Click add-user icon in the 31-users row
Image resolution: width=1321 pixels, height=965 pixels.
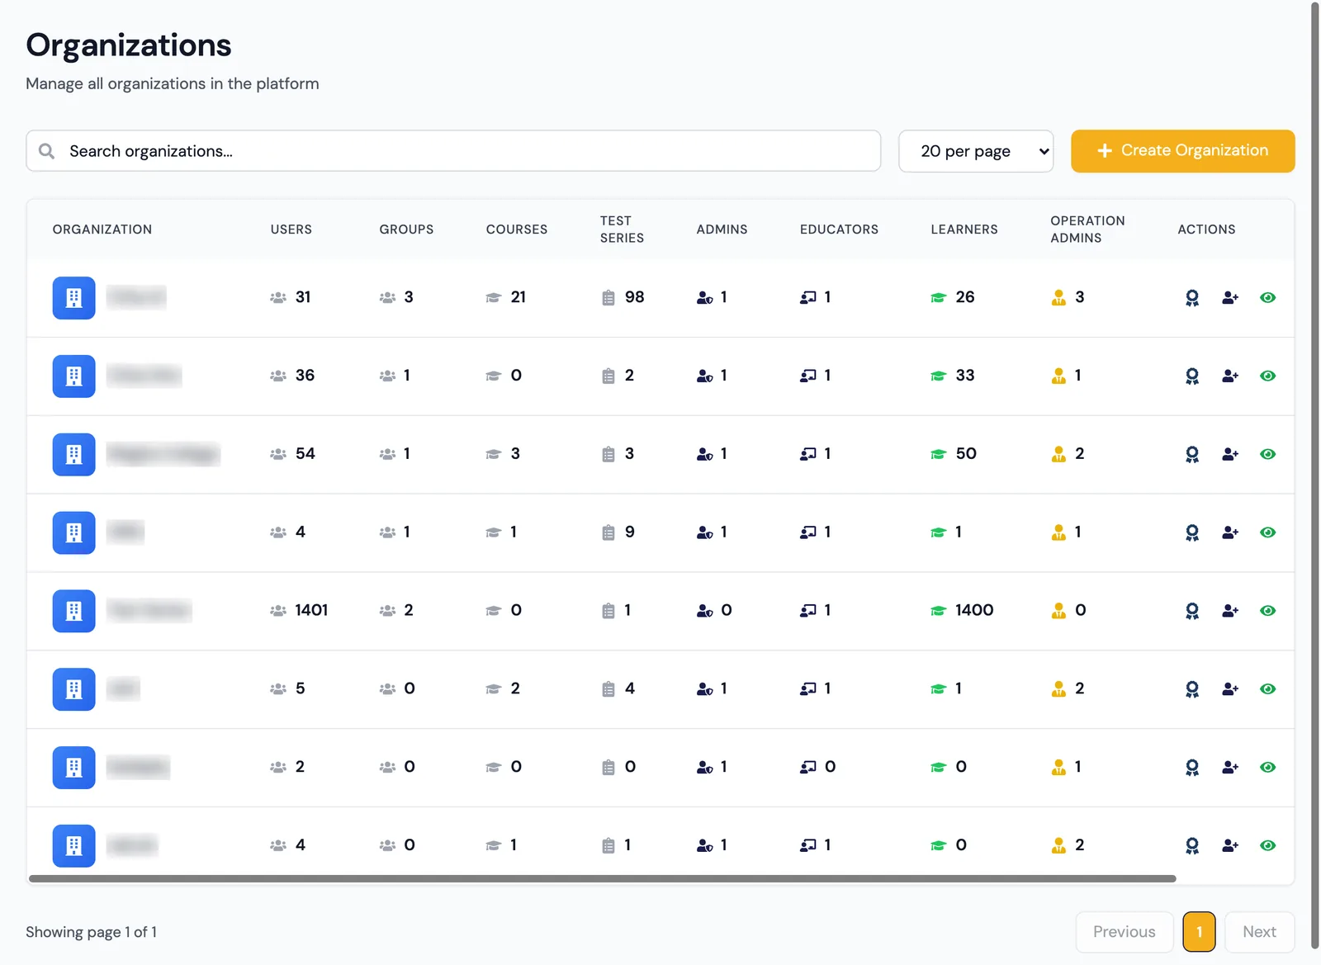[1230, 298]
